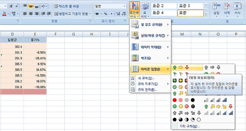Expand the cell styles gallery more arrow
The width and height of the screenshot is (246, 131).
[206, 14]
